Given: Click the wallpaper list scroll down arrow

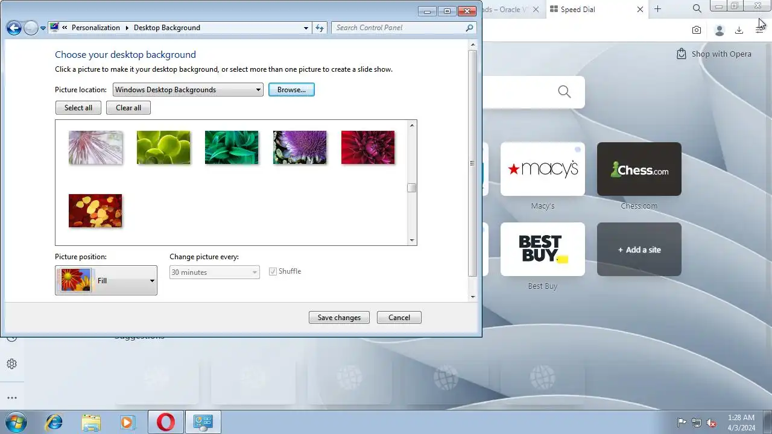Looking at the screenshot, I should 412,240.
